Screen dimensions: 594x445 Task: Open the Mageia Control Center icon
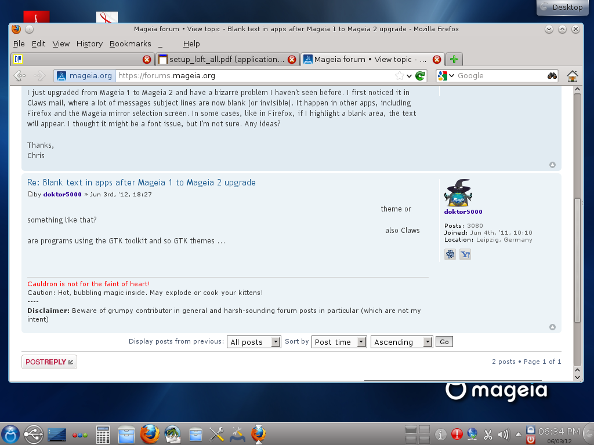[237, 435]
